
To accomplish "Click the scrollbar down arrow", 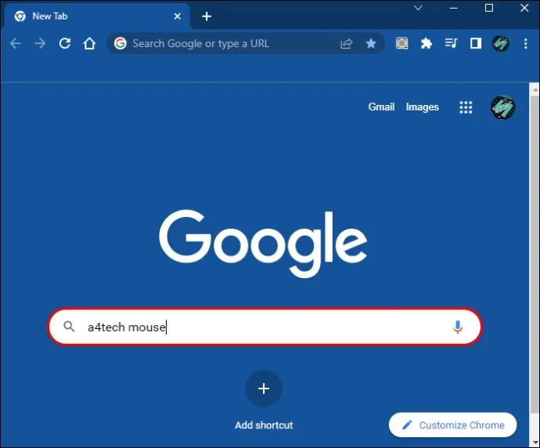I will (535, 442).
